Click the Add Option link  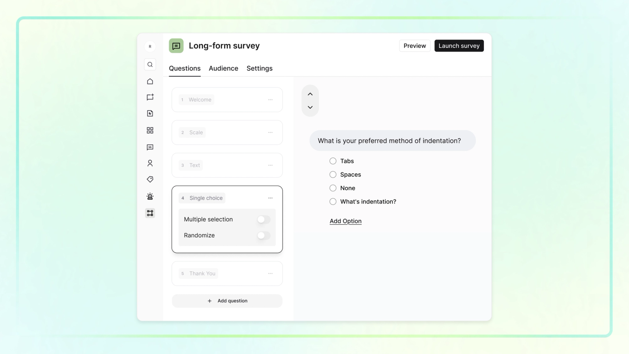346,221
